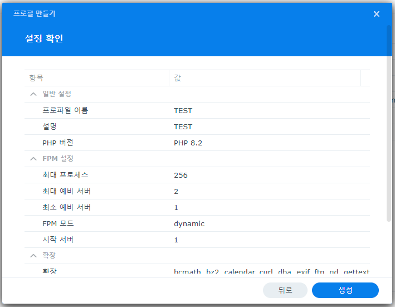Screen dimensions: 395x307
Task: Select the 최소 예비 서버 row
Action: [67, 207]
